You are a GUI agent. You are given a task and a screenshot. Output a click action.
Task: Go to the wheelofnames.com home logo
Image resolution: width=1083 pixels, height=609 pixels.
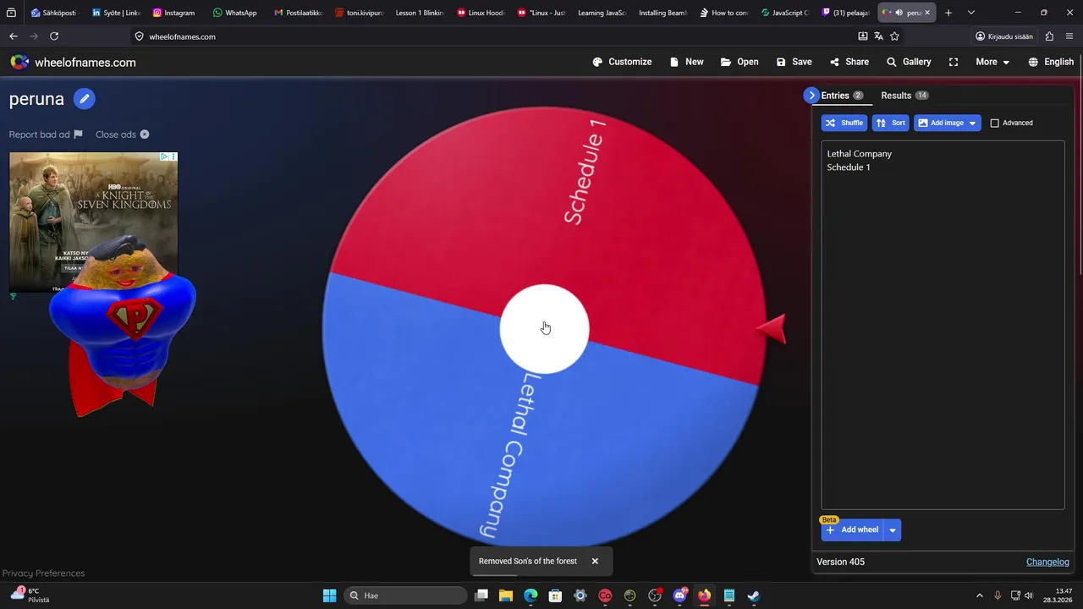73,63
